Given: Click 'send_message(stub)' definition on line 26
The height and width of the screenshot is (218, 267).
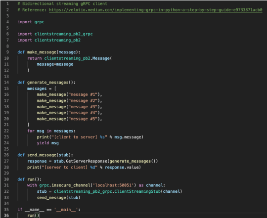Looking at the screenshot, I should click(50, 155).
